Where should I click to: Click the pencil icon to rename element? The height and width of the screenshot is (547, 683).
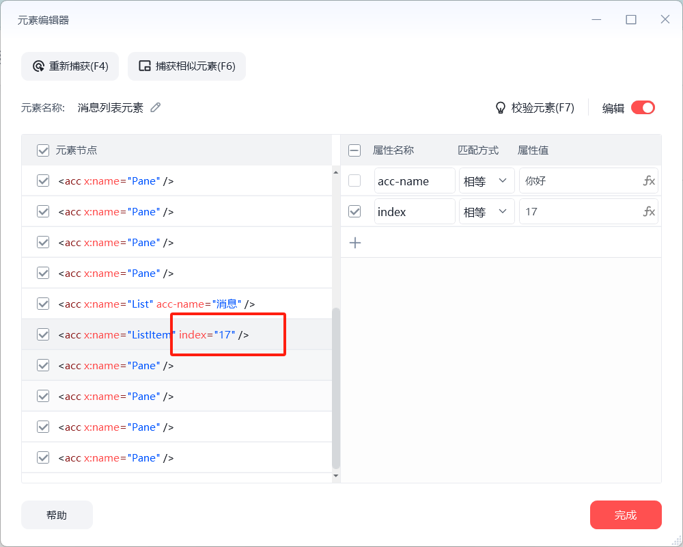click(156, 107)
